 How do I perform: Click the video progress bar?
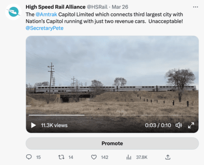(112, 115)
